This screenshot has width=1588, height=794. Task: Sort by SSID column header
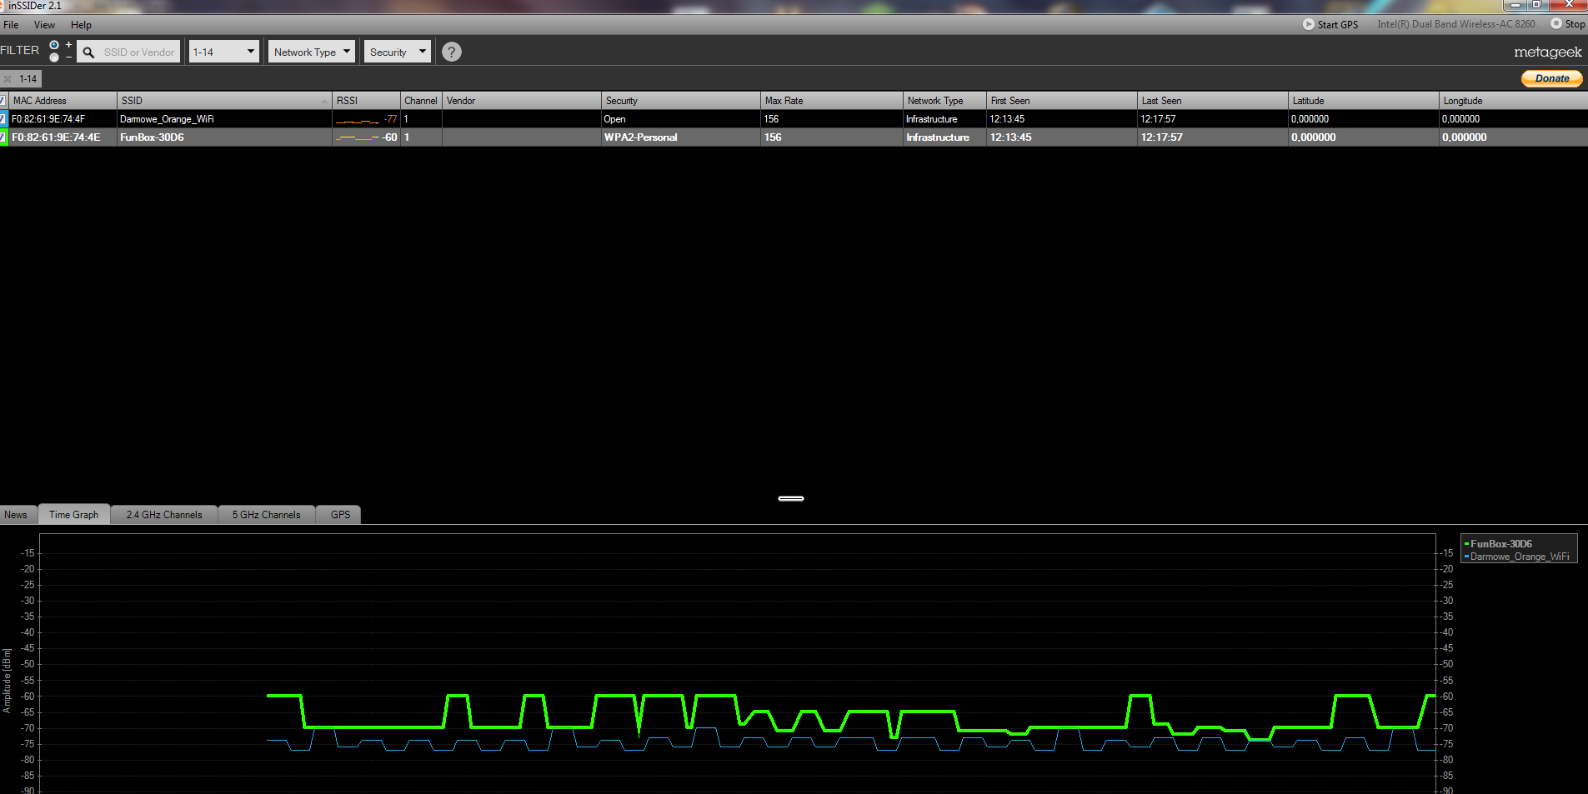point(224,100)
